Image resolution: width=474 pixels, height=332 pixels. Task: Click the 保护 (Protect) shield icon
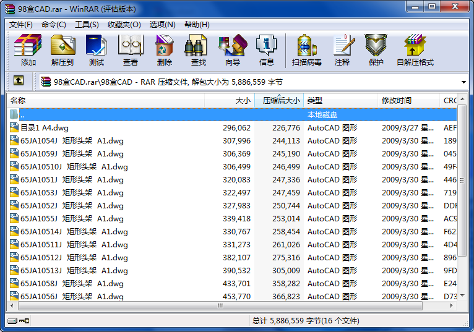pos(376,50)
